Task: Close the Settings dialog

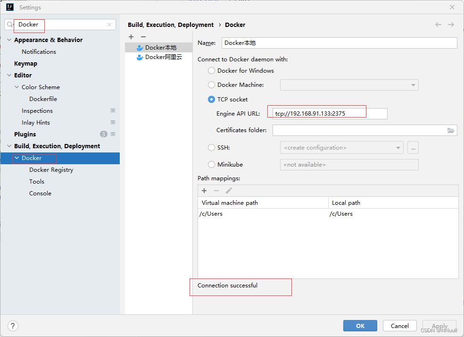Action: [452, 7]
